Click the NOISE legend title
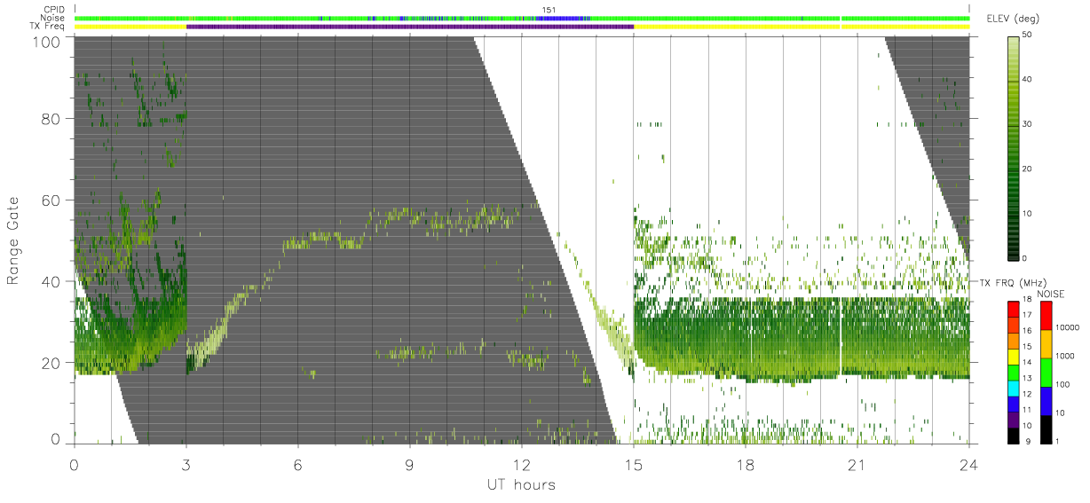This screenshot has height=503, width=1090. tap(1052, 294)
